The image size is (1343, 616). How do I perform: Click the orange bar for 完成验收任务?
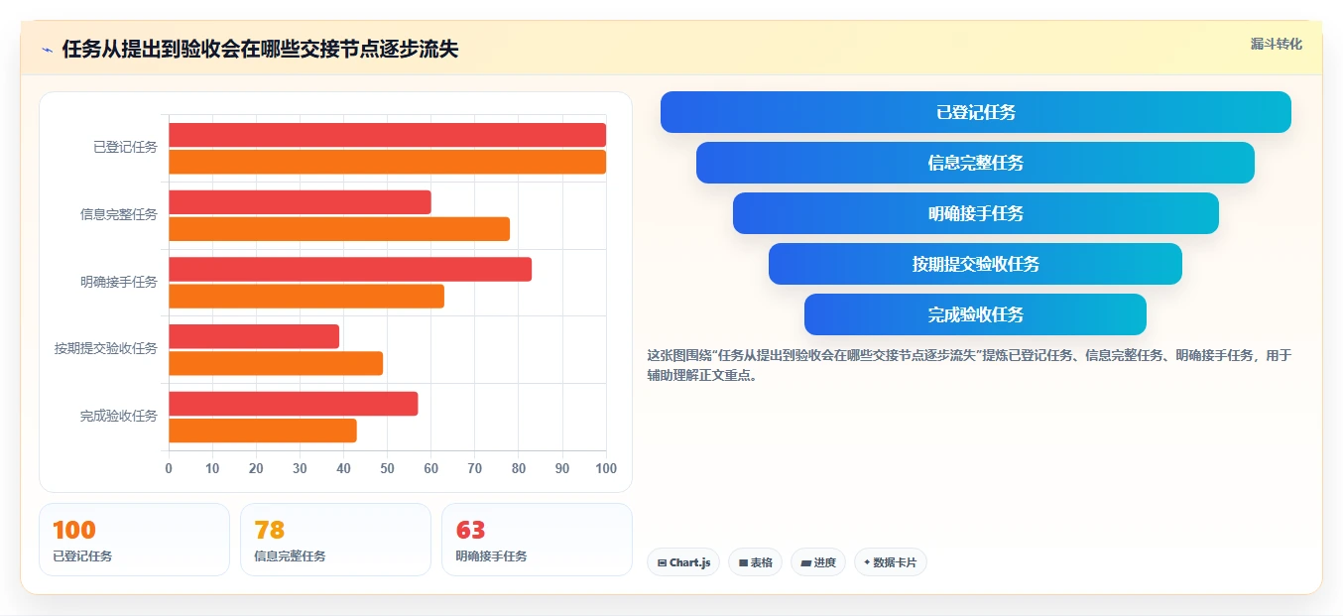tap(263, 431)
